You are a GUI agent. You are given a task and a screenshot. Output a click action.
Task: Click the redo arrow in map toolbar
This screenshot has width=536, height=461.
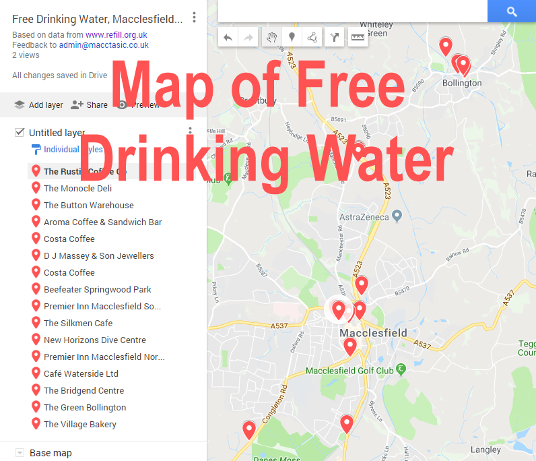point(248,37)
